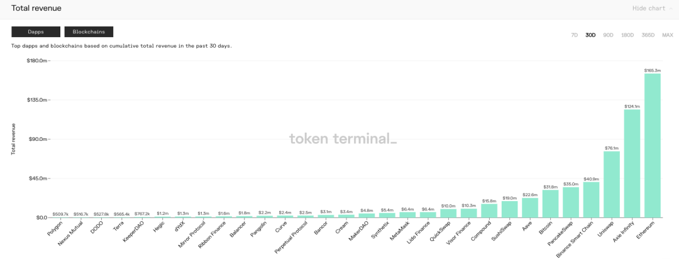Show the MAX time range
The image size is (679, 259).
point(667,35)
